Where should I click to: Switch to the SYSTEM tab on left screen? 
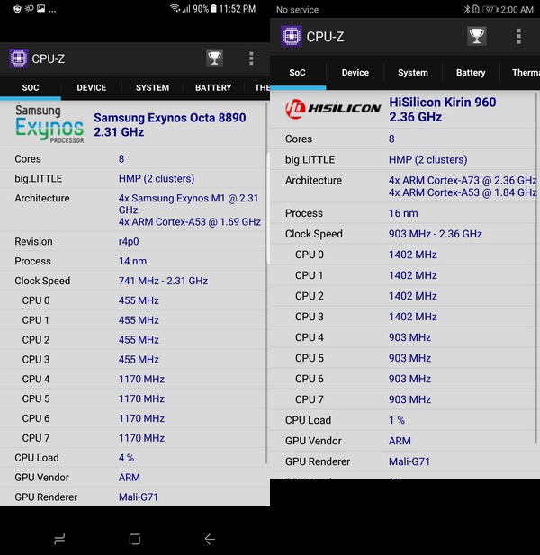pos(152,87)
